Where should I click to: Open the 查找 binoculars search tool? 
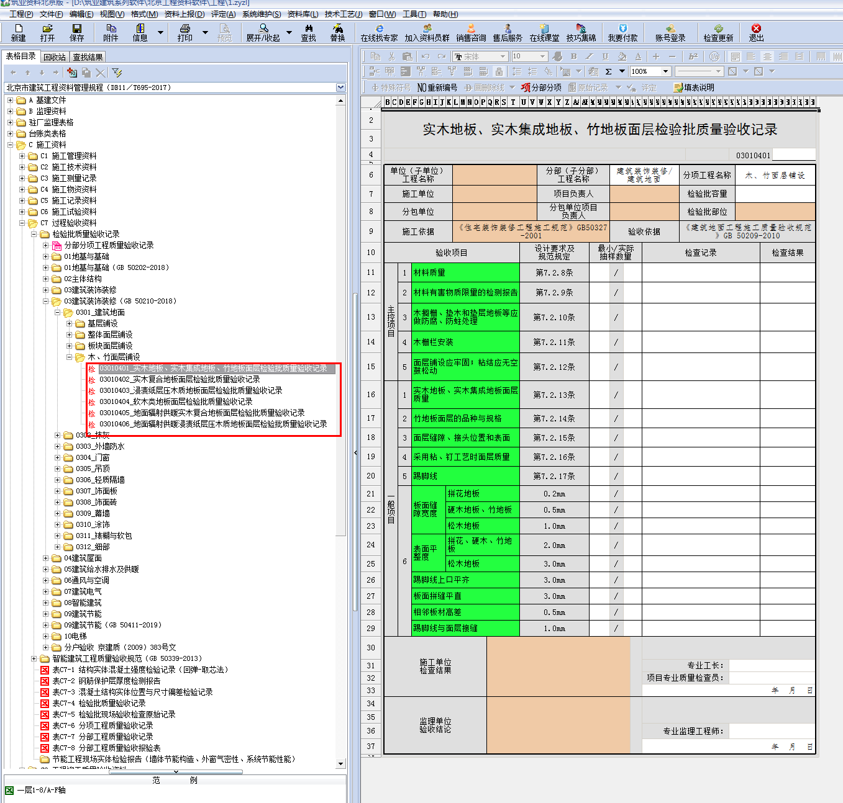coord(309,33)
